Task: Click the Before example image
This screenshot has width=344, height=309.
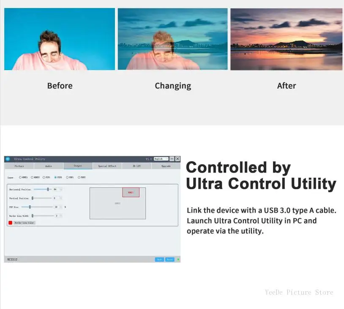Action: (x=60, y=39)
